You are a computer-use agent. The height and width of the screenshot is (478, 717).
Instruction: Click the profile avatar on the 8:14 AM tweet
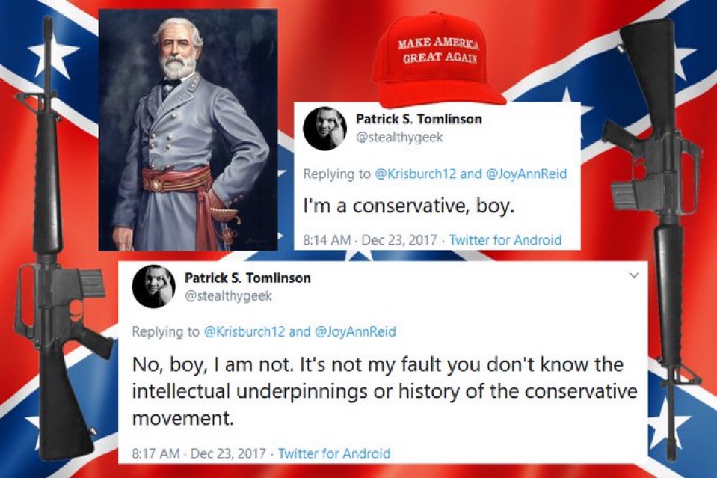click(324, 129)
